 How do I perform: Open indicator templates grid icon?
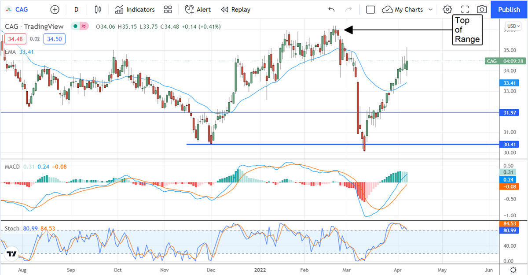[x=168, y=9]
